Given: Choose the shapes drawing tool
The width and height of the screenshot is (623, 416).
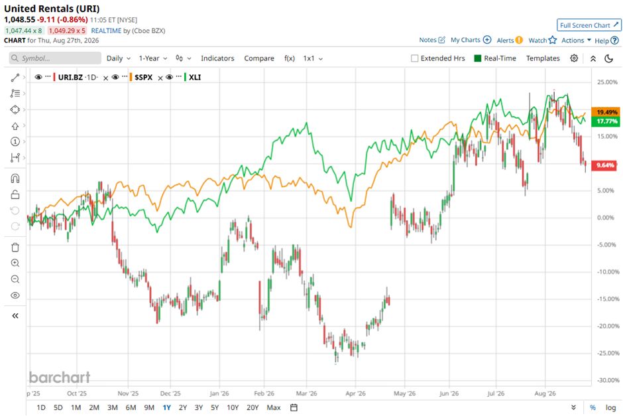Looking at the screenshot, I should click(15, 109).
